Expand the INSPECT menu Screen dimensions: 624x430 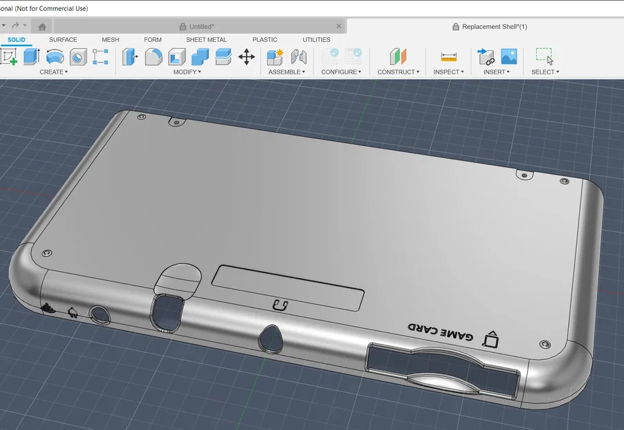tap(448, 72)
